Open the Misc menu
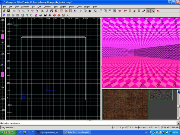The width and height of the screenshot is (180, 135). [x=56, y=7]
